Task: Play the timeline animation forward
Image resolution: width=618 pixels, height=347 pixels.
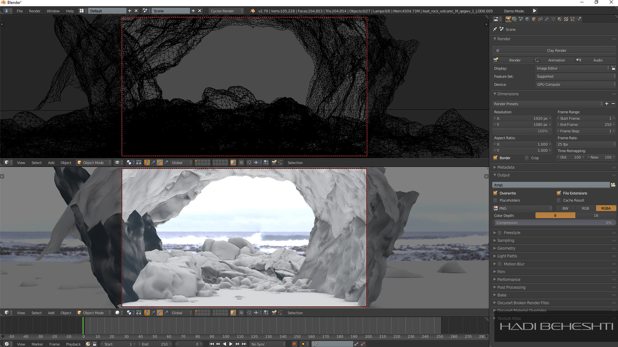Action: (231, 344)
